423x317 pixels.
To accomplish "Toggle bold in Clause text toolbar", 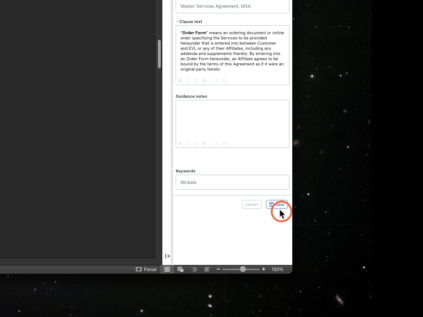I will pyautogui.click(x=180, y=81).
